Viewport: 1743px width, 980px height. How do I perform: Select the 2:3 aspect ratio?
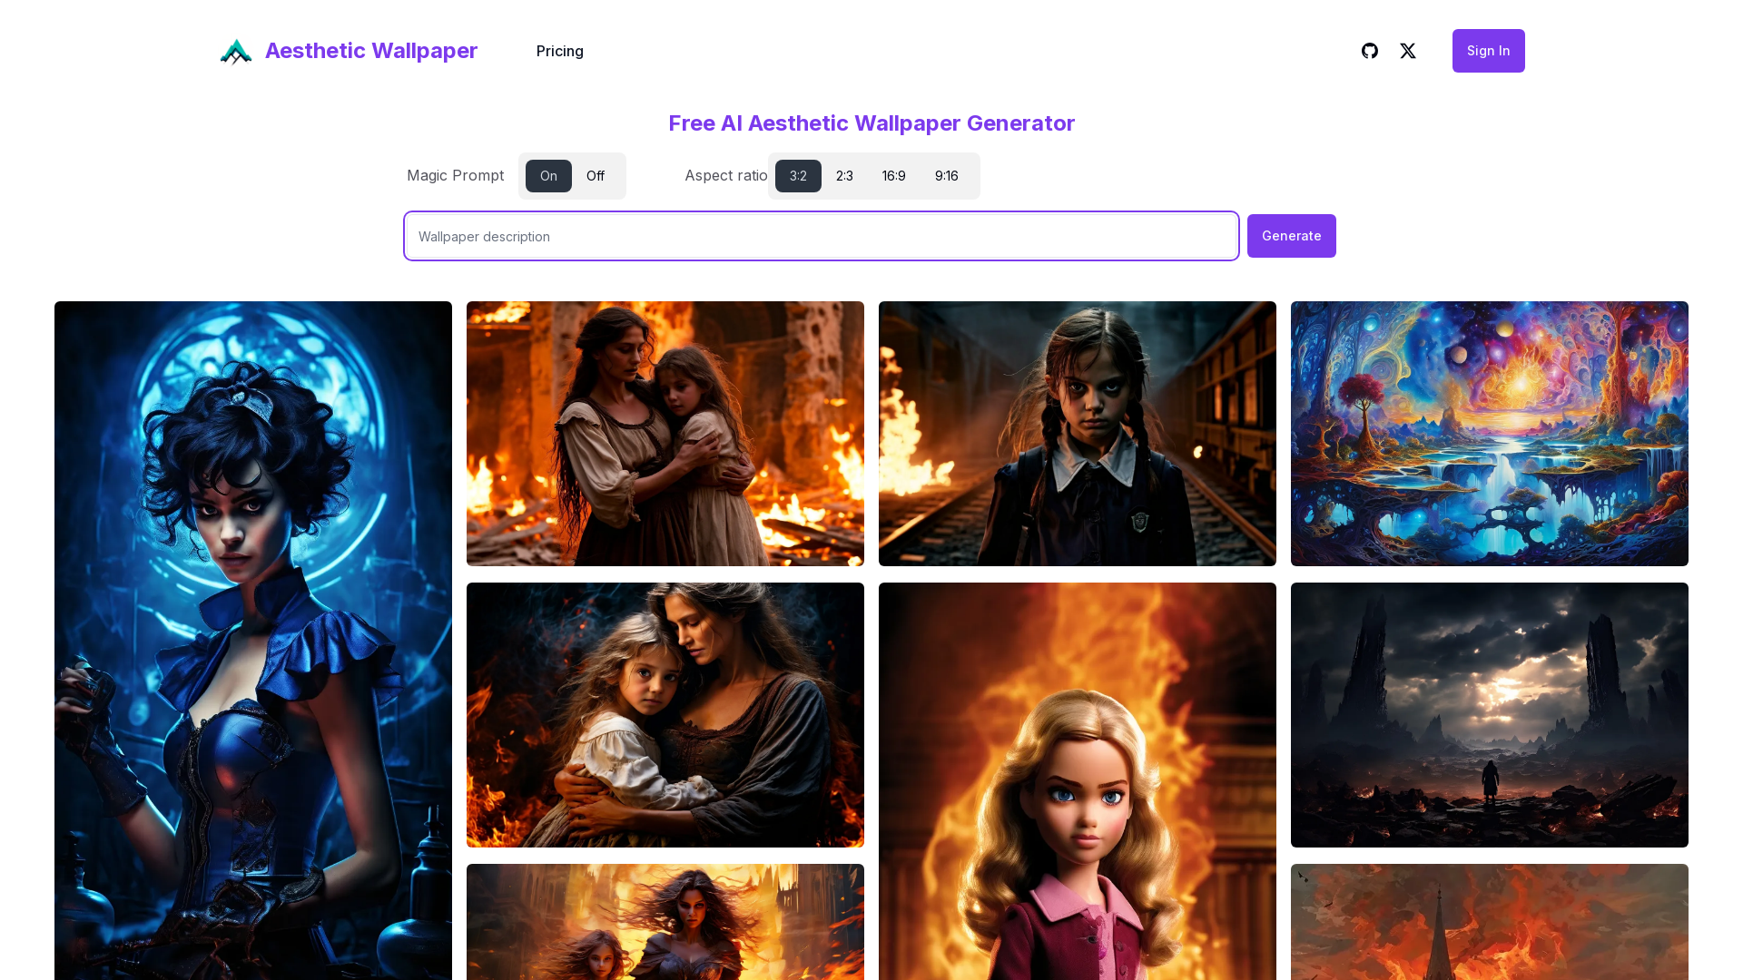pos(844,176)
